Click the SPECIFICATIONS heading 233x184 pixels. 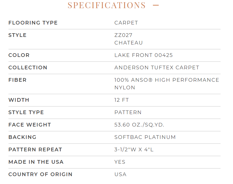click(x=107, y=5)
